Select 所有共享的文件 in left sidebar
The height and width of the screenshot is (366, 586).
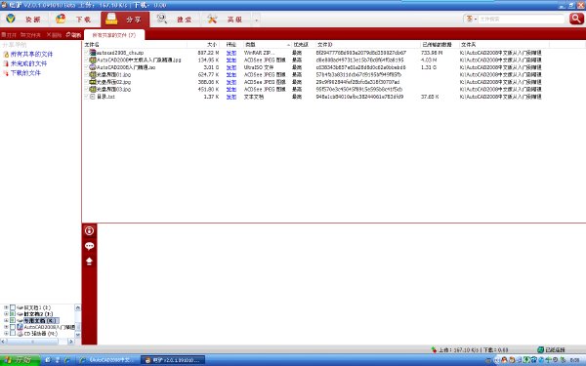click(31, 54)
